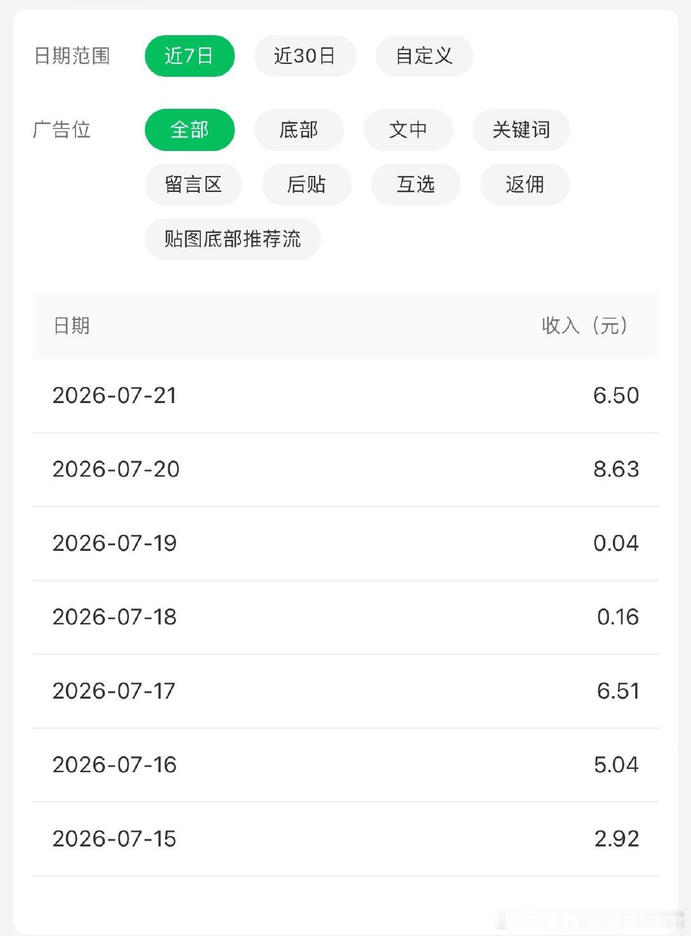
Task: Click the income value 0.04
Action: coord(616,543)
